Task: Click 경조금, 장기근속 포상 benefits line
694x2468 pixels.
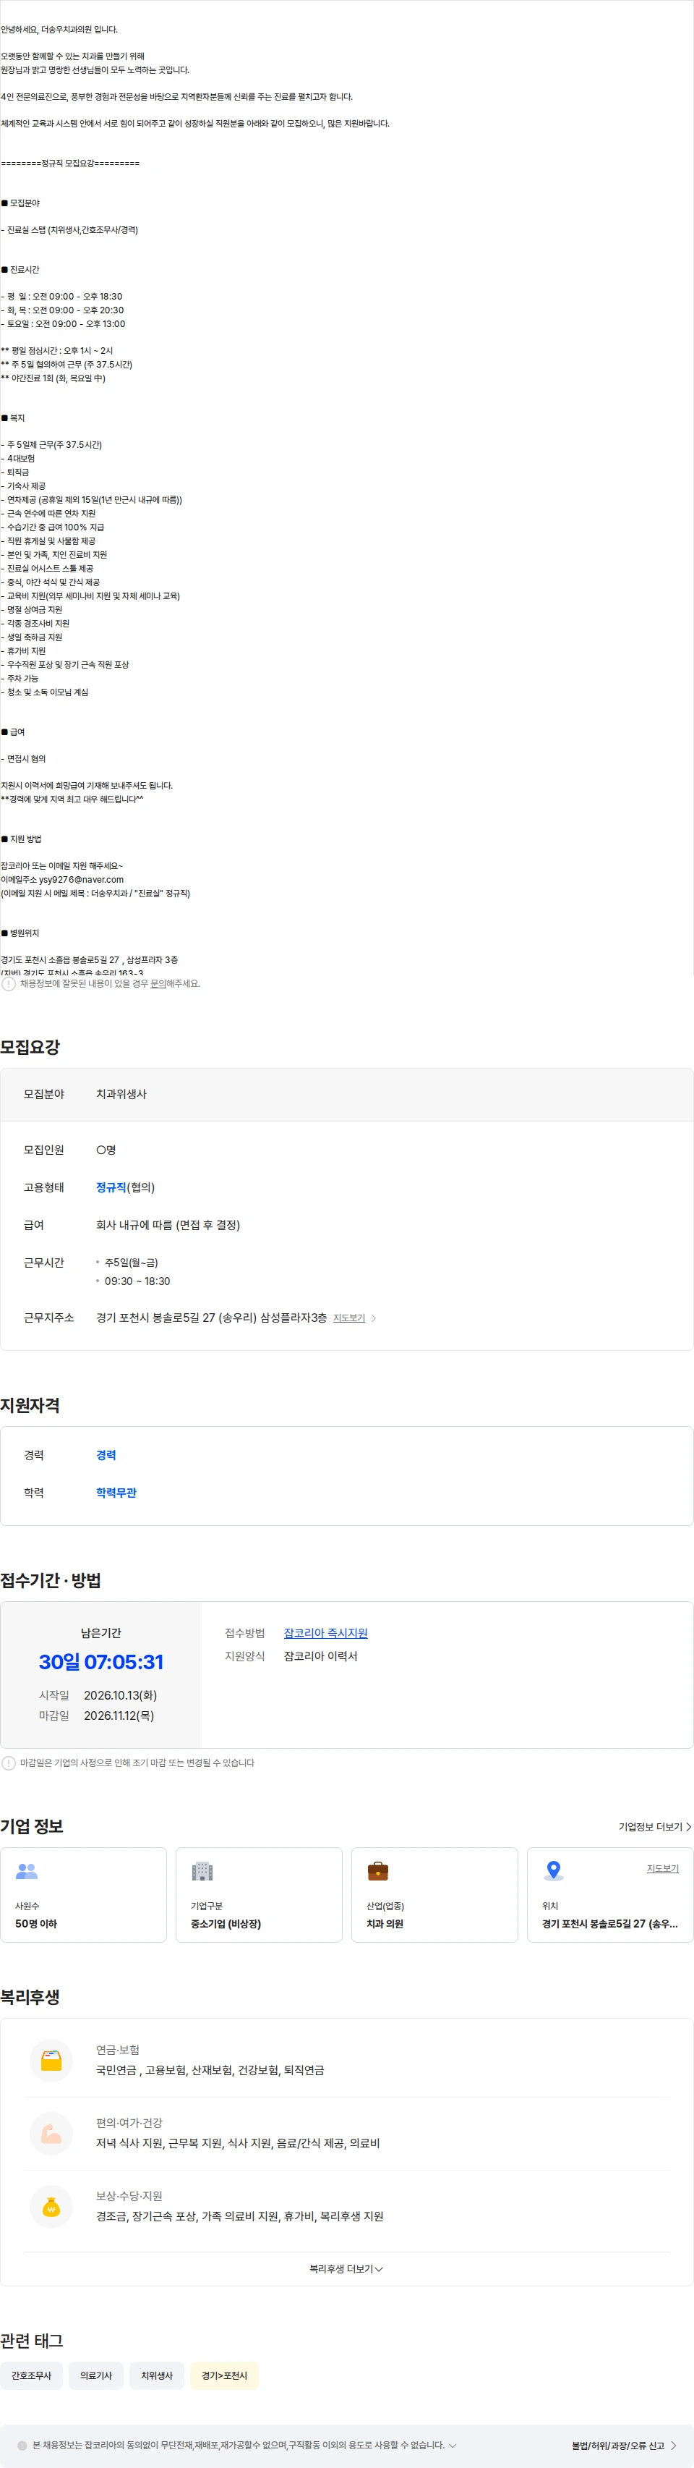Action: point(239,2216)
